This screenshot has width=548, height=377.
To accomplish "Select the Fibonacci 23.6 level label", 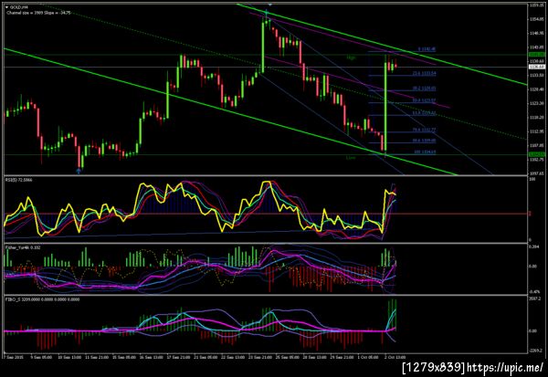I will pyautogui.click(x=424, y=73).
